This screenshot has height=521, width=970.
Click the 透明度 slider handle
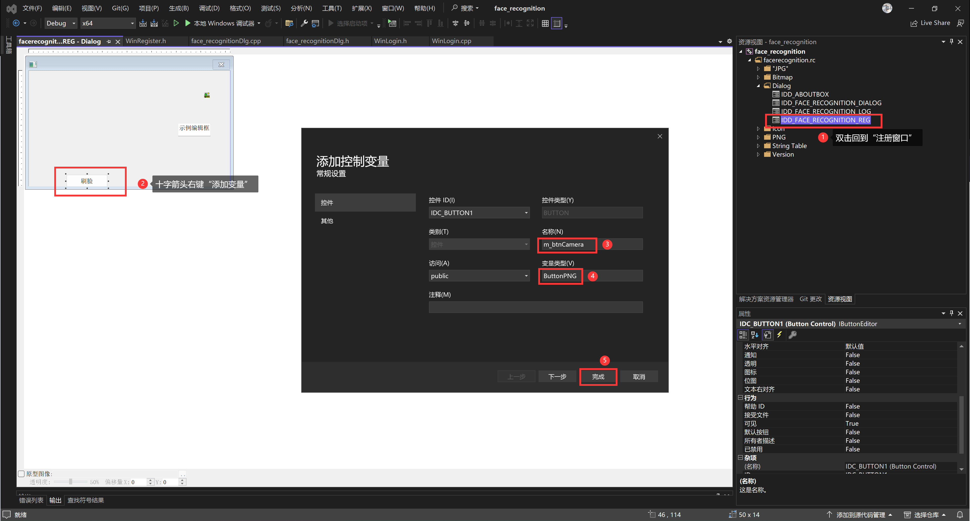70,482
